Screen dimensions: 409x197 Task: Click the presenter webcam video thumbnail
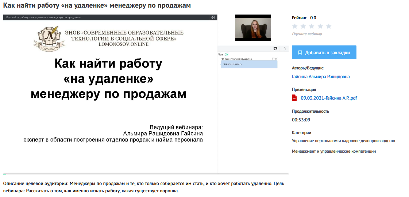(253, 28)
